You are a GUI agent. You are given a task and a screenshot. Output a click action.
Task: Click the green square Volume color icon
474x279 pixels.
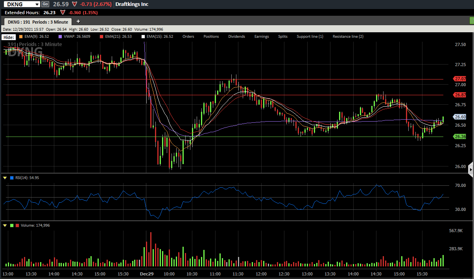click(x=11, y=225)
